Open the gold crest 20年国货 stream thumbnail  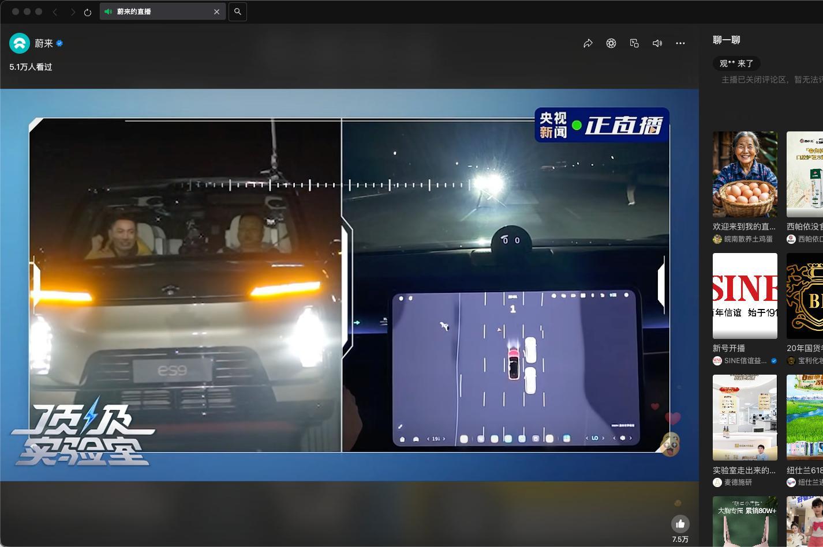pos(805,296)
